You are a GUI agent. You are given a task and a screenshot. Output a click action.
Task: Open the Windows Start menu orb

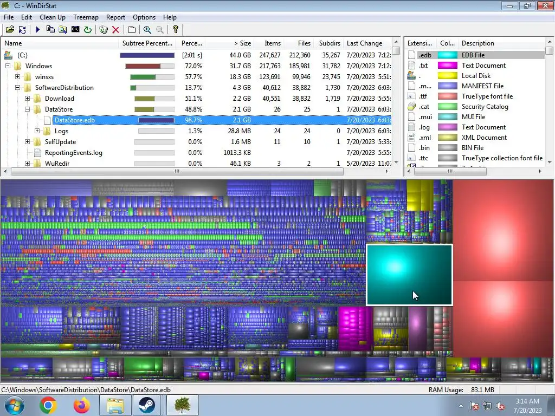click(15, 405)
